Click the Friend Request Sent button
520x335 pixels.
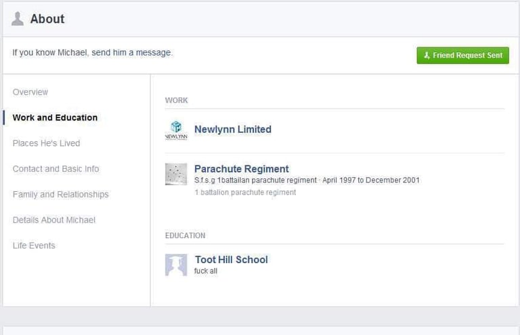click(x=462, y=55)
